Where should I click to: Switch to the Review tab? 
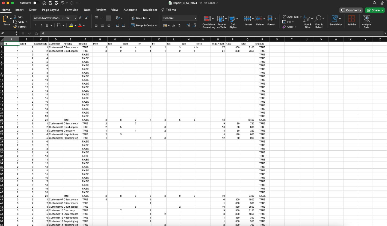101,10
